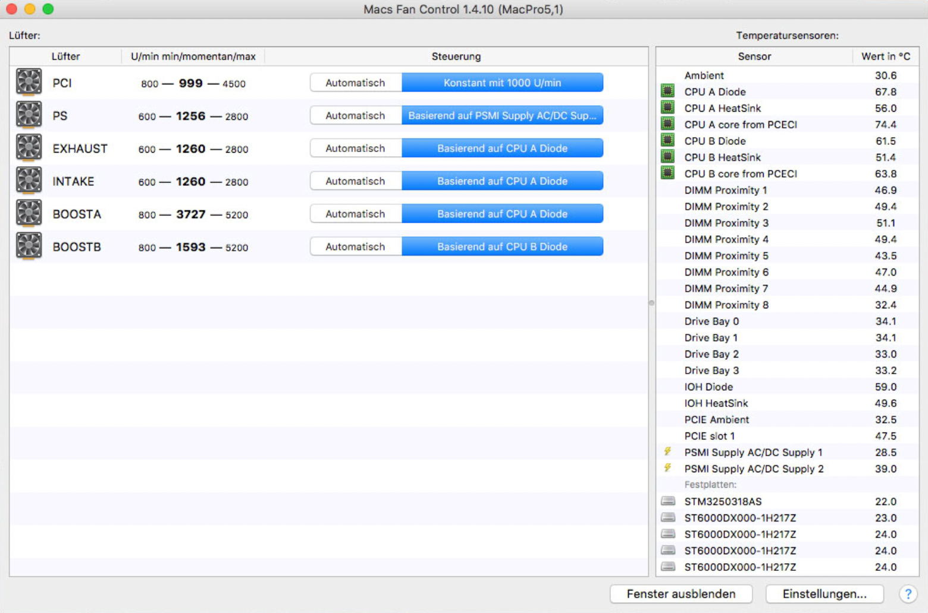
Task: Click the Wert in °C column header
Action: pyautogui.click(x=886, y=56)
